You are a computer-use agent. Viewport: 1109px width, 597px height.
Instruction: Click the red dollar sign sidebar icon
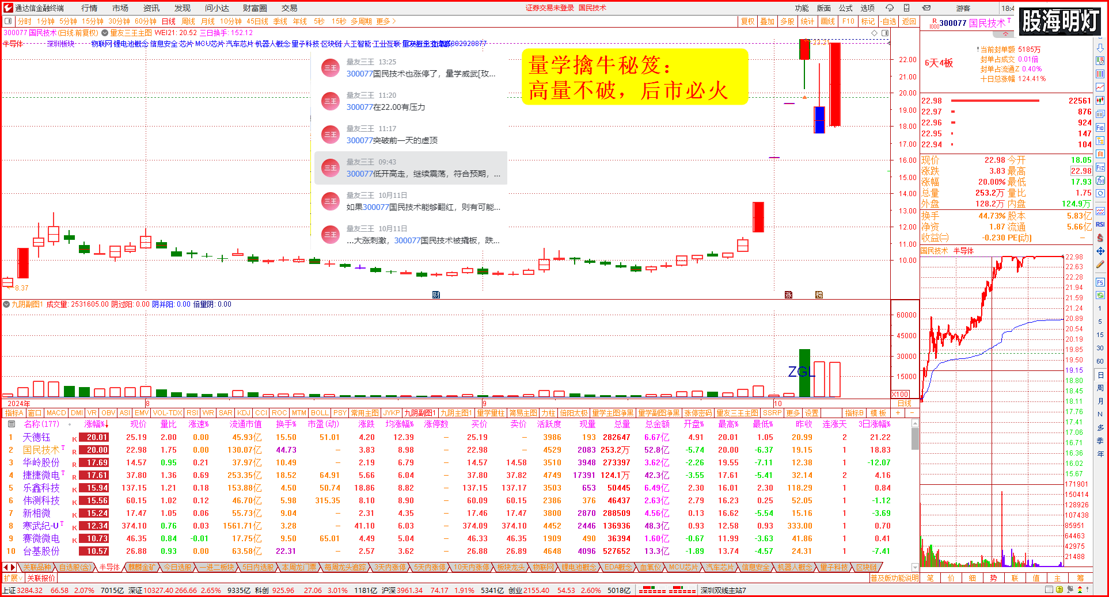[1100, 238]
